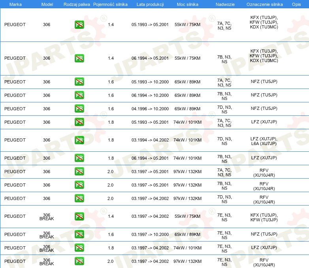Viewport: 309px width, 268px height.
Task: Select petrol icon for 306 BREAK 1.6
Action: coord(79,234)
